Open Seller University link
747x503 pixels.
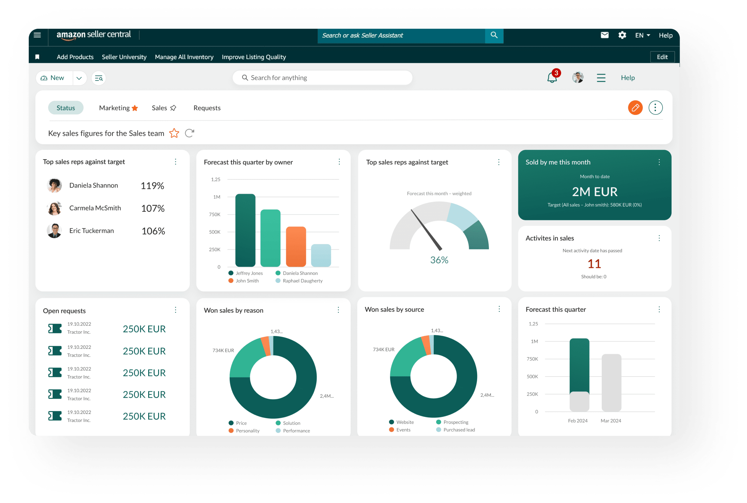click(x=124, y=57)
